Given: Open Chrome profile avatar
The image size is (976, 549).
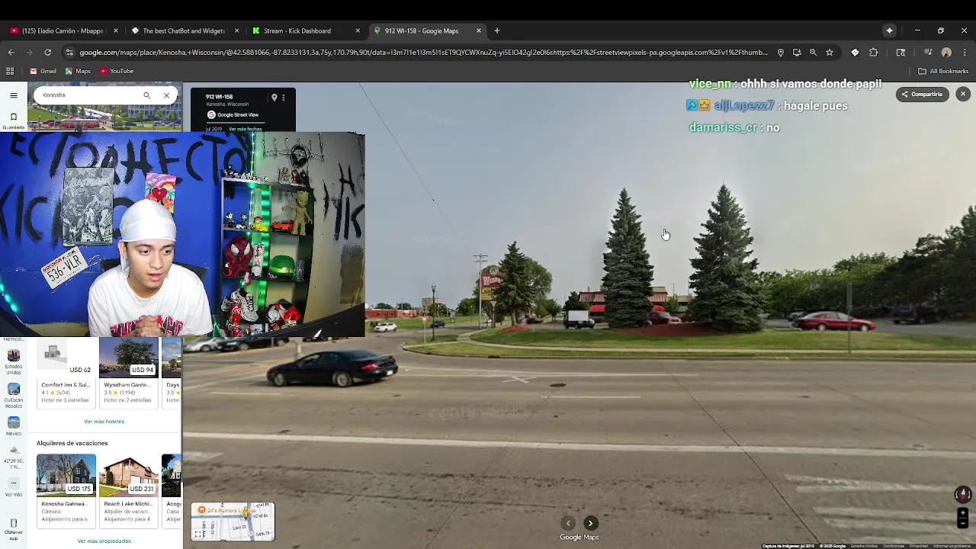Looking at the screenshot, I should [x=946, y=53].
